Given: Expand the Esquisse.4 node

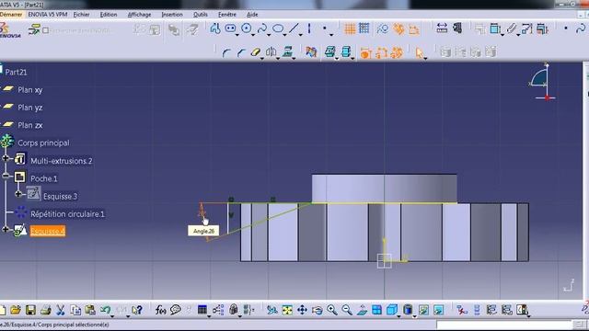Looking at the screenshot, I should point(6,229).
